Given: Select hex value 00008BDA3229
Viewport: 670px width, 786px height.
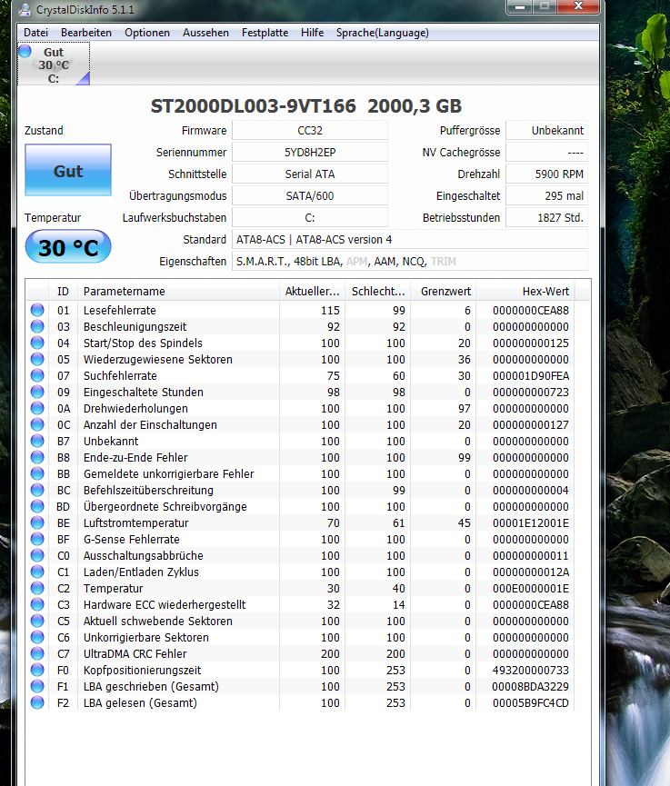Looking at the screenshot, I should coord(531,686).
